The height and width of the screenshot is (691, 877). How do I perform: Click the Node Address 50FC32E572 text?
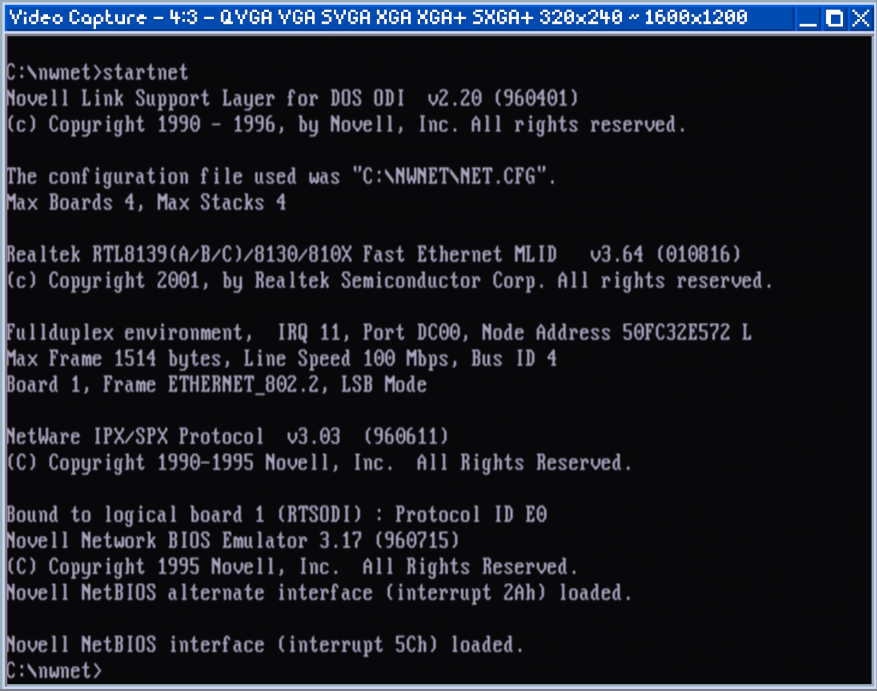coord(605,332)
